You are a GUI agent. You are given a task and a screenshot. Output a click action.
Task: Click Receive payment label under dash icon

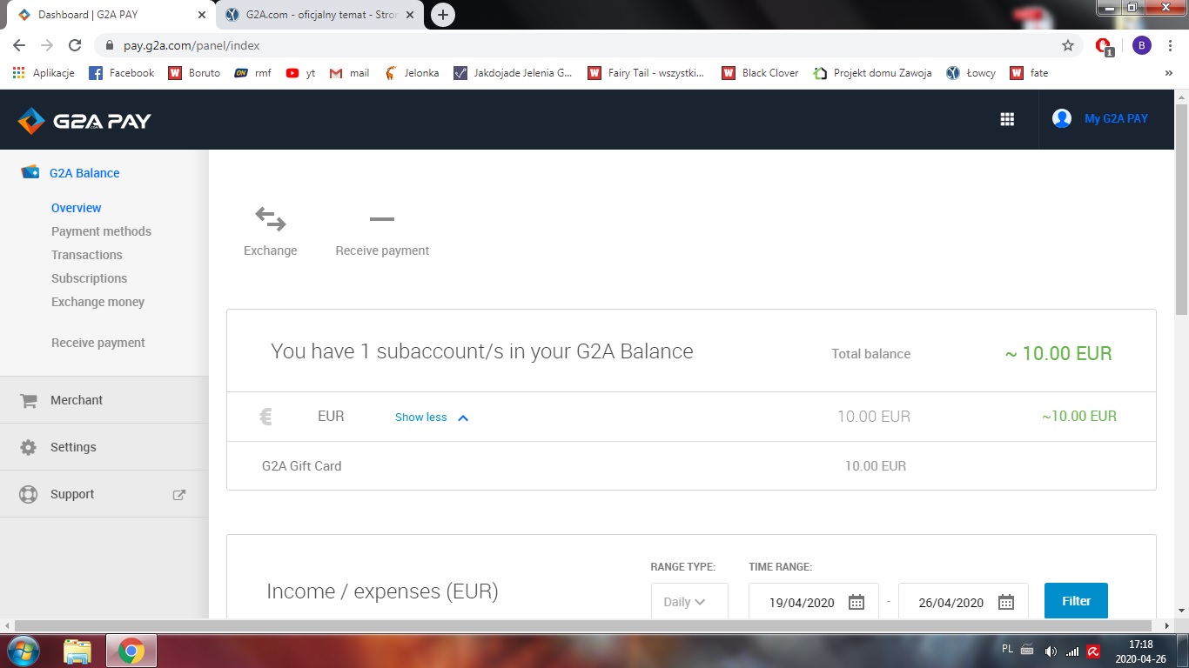point(382,250)
